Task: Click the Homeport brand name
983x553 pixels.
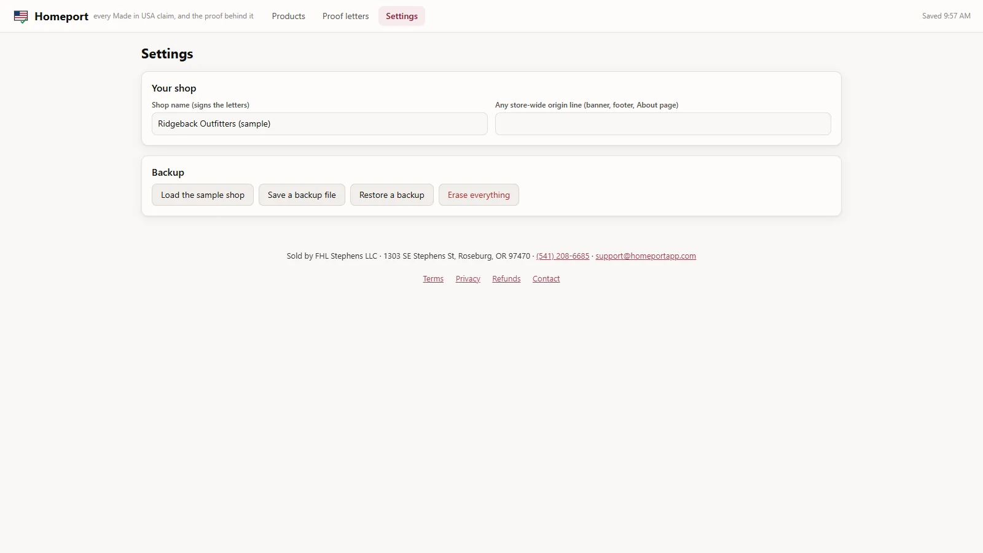Action: pos(61,17)
